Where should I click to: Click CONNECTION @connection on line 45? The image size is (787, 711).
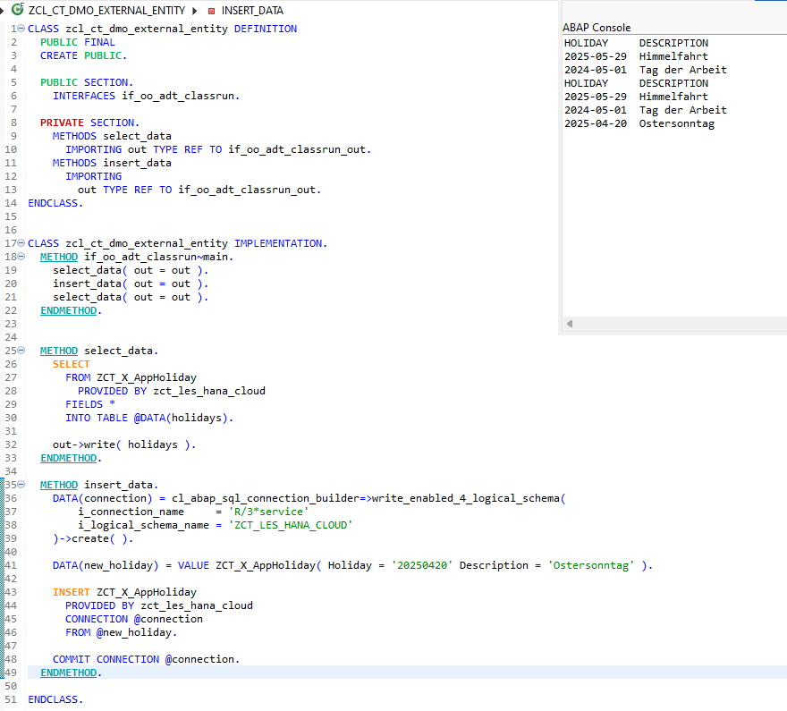(134, 619)
